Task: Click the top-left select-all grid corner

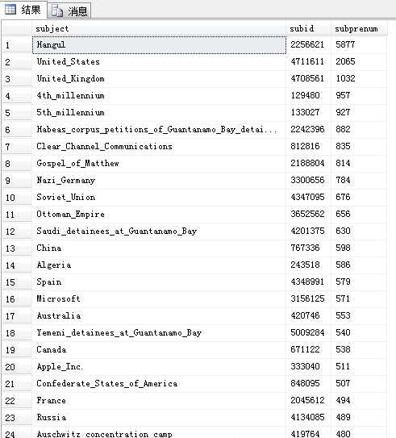Action: click(x=17, y=28)
